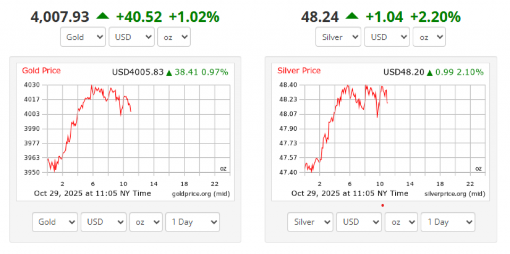Image resolution: width=510 pixels, height=254 pixels.
Task: Click the Gold Price chart title
Action: click(x=41, y=71)
